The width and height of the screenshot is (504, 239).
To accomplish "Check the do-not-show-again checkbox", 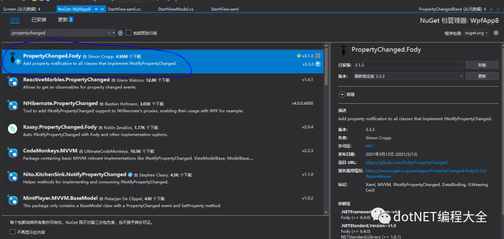I will [13, 232].
